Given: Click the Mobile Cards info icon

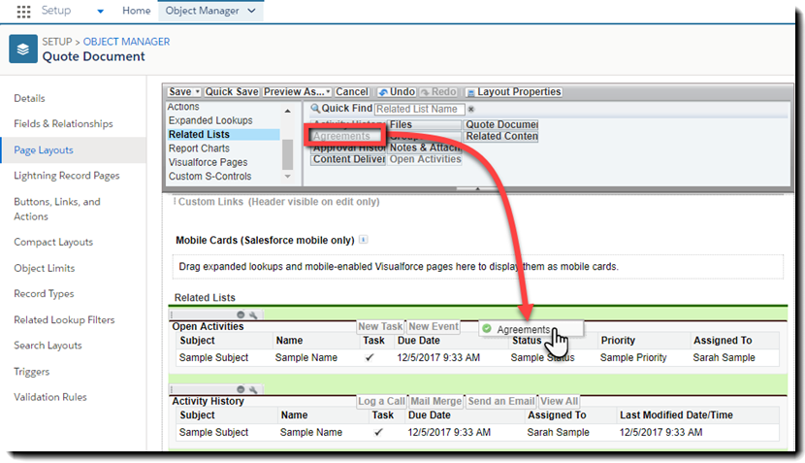Looking at the screenshot, I should click(363, 240).
